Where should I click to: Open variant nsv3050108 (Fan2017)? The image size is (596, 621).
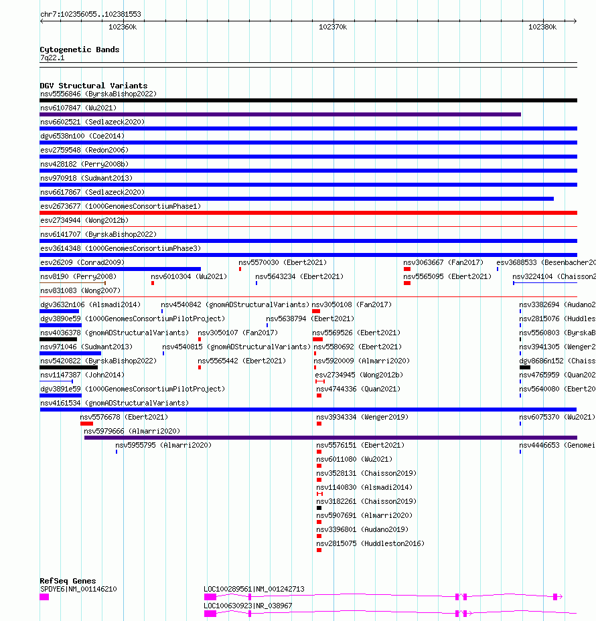click(352, 304)
